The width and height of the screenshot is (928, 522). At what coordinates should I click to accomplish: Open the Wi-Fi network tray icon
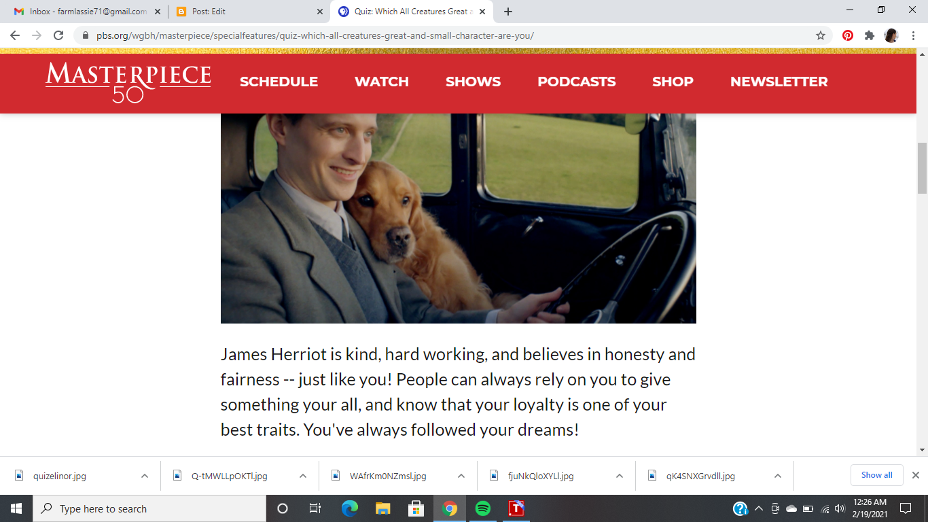(825, 508)
